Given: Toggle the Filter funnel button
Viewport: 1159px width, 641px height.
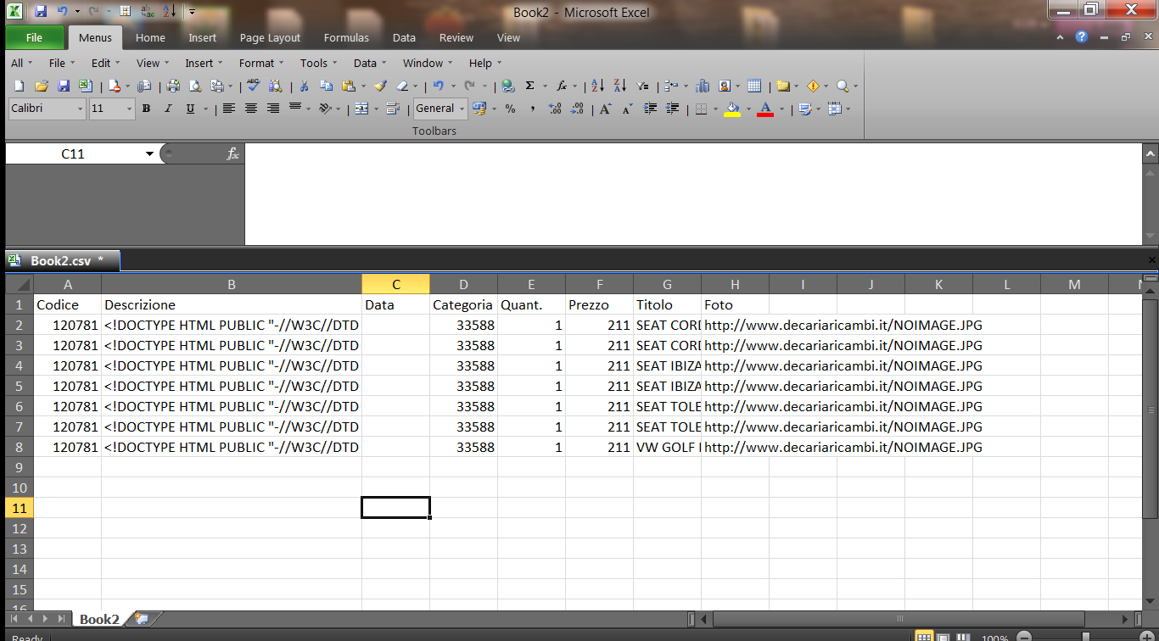Looking at the screenshot, I should [x=642, y=86].
